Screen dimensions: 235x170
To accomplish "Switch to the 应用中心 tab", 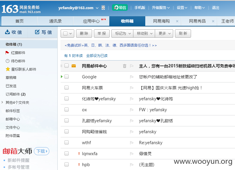I will tap(92, 21).
